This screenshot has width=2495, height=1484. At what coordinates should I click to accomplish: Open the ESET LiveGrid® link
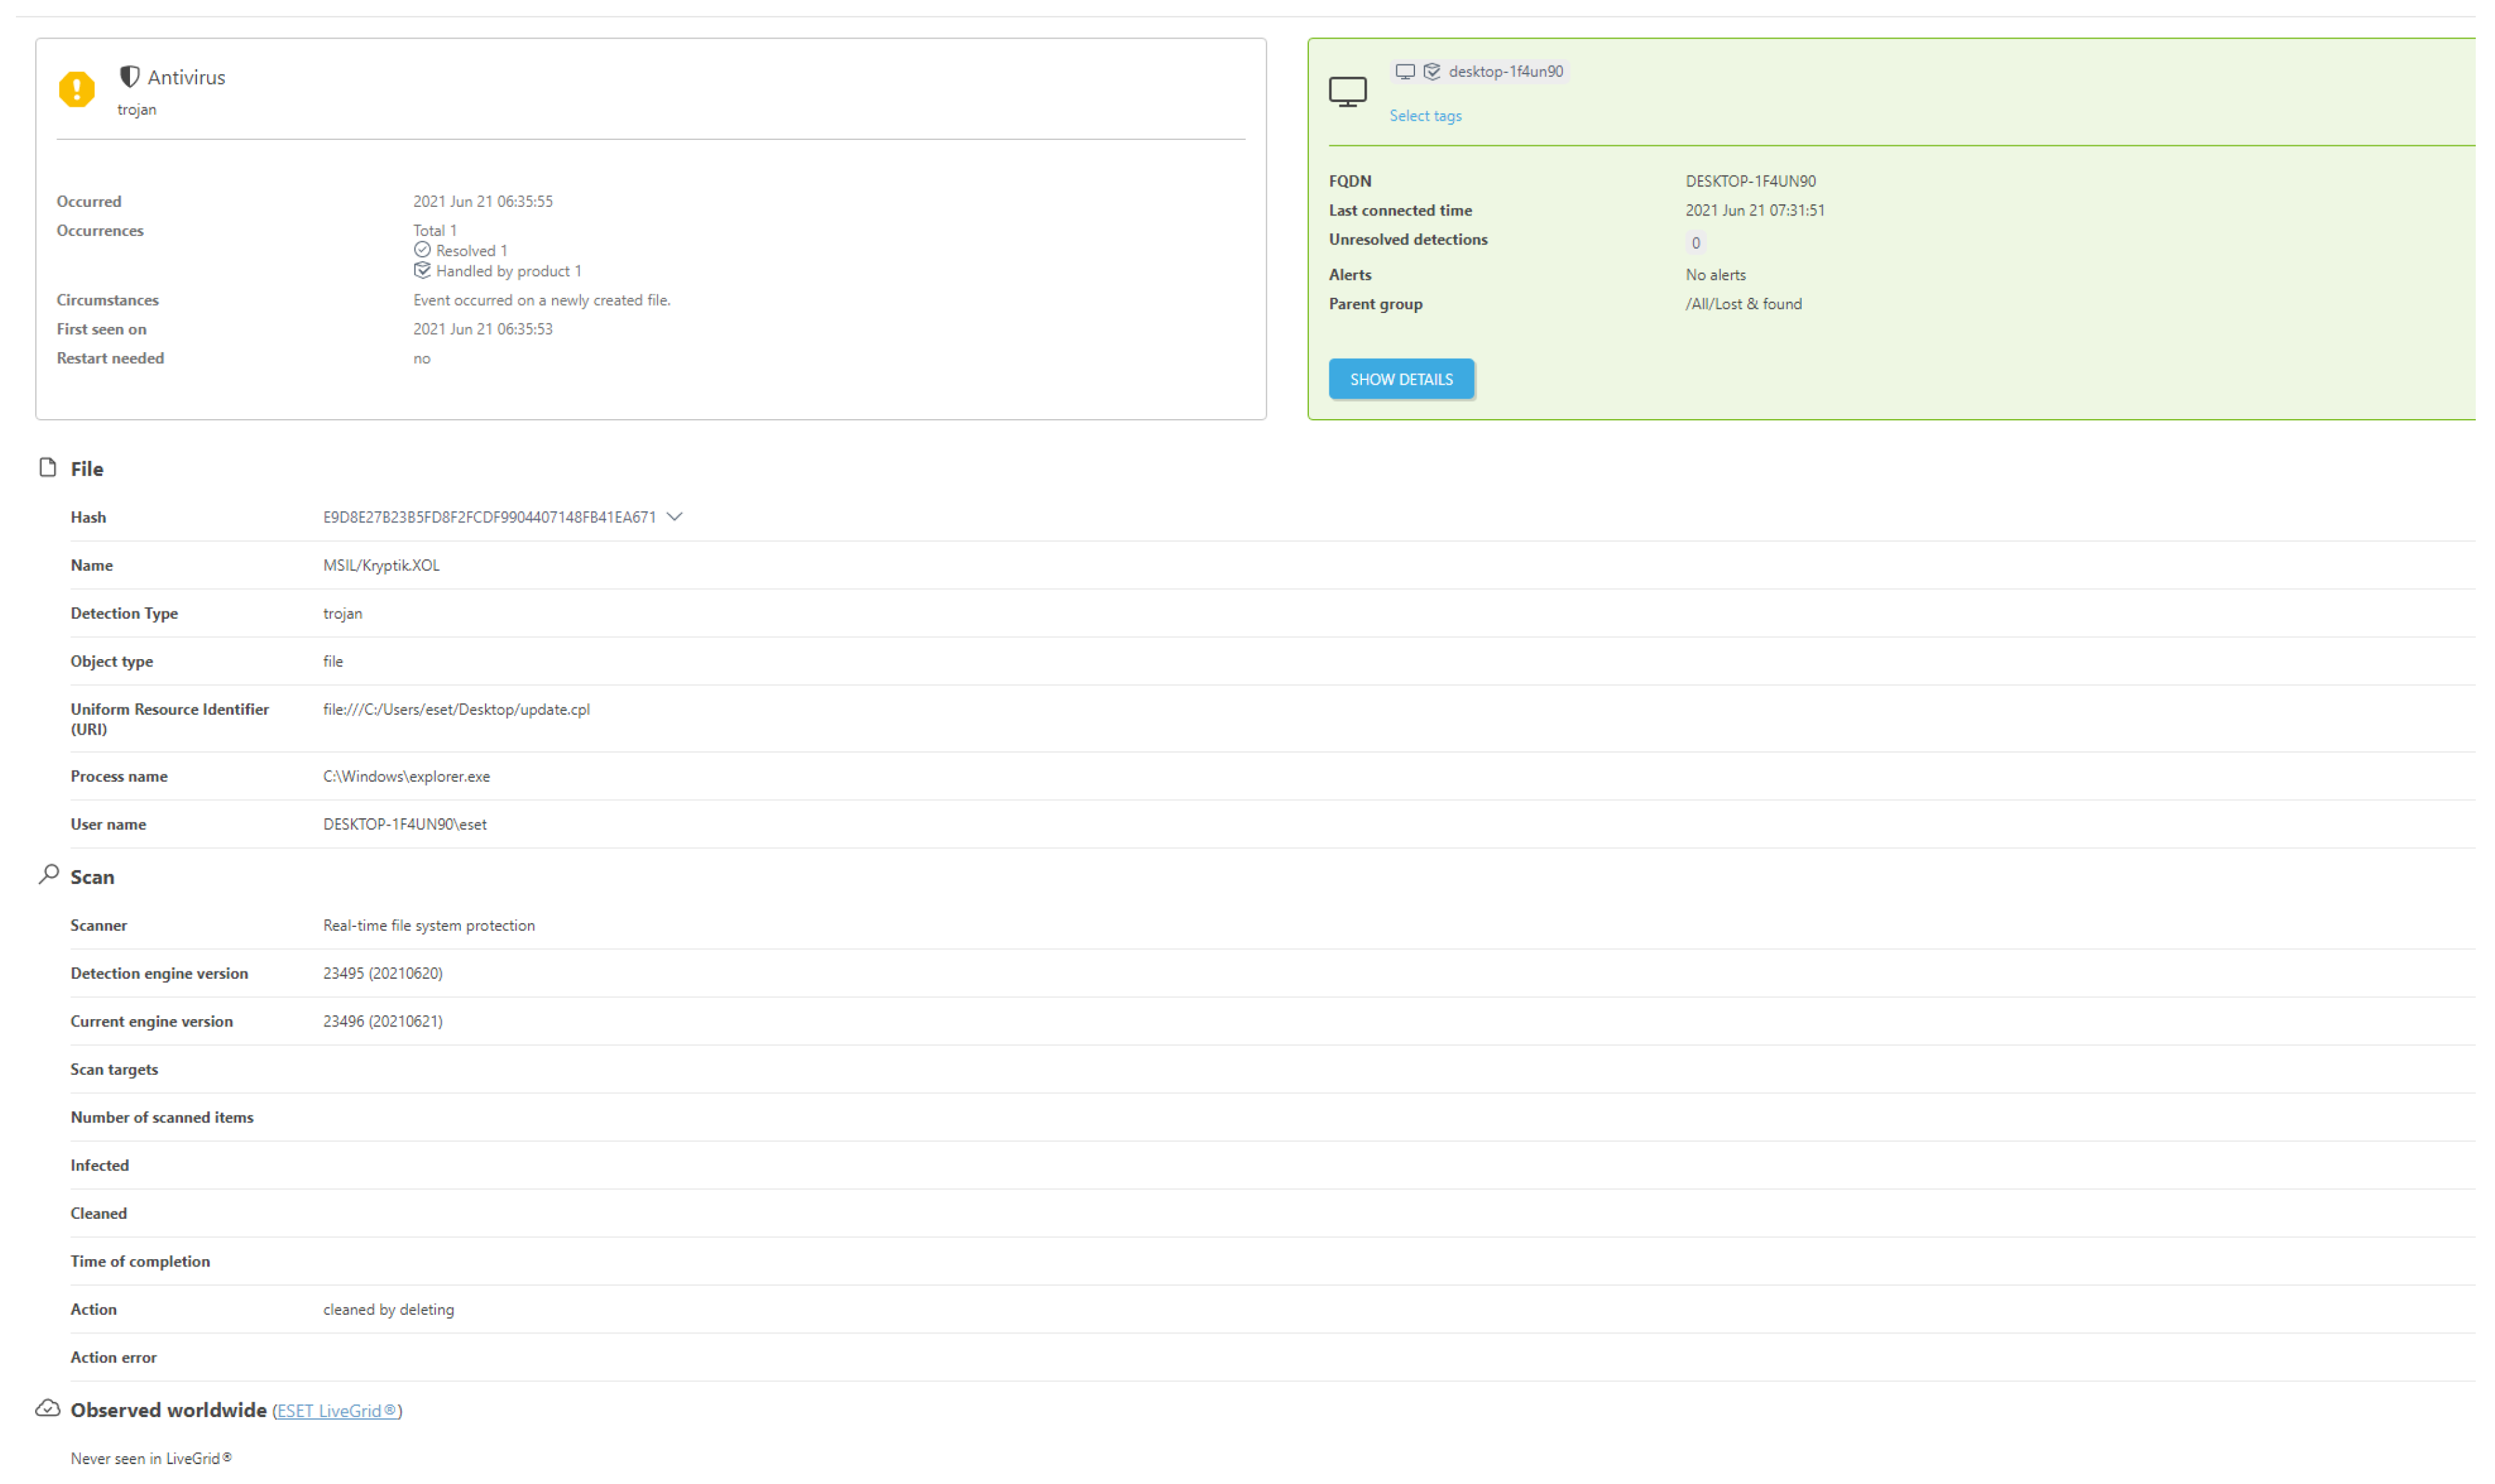(x=336, y=1410)
